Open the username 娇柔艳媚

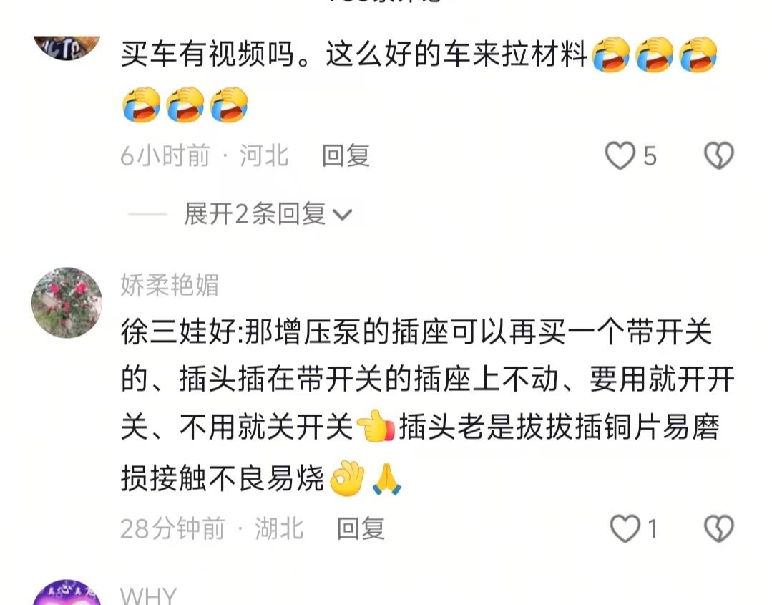coord(170,285)
